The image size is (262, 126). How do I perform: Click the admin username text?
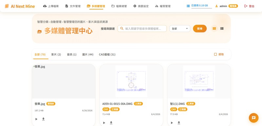click(x=223, y=6)
